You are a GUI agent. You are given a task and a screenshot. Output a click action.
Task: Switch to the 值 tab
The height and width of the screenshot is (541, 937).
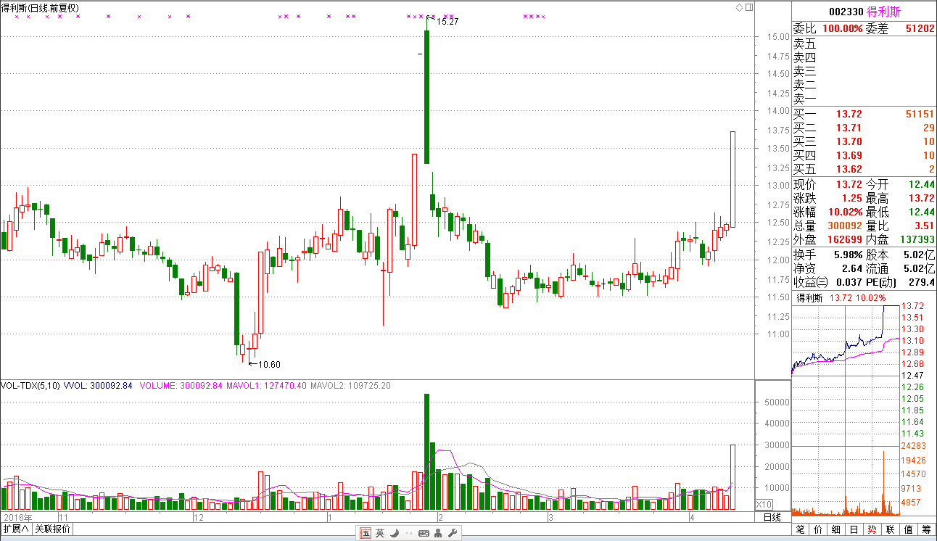point(909,529)
